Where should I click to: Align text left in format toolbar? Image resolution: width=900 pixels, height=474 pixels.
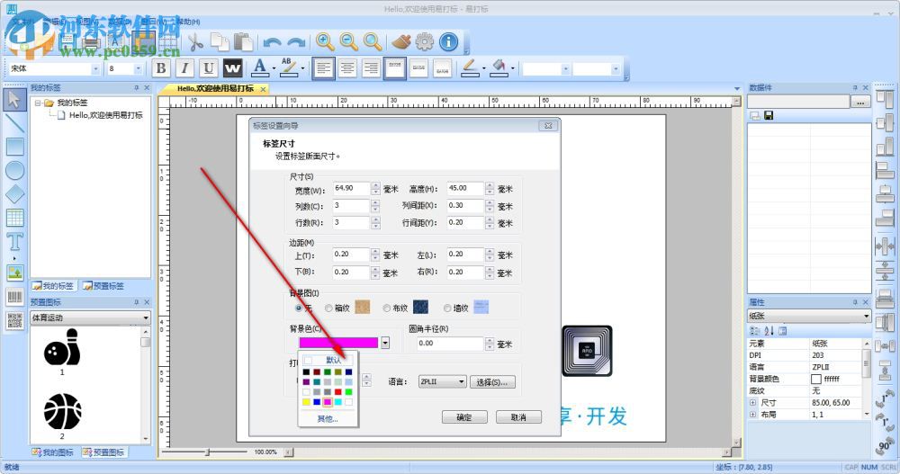coord(323,68)
